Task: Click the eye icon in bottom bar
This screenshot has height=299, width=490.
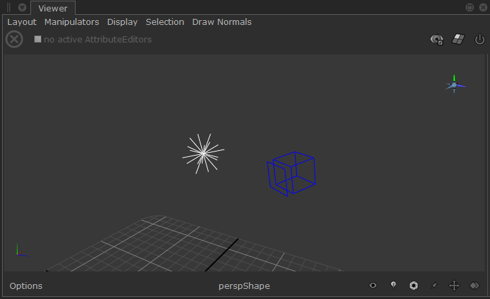Action: coord(373,286)
